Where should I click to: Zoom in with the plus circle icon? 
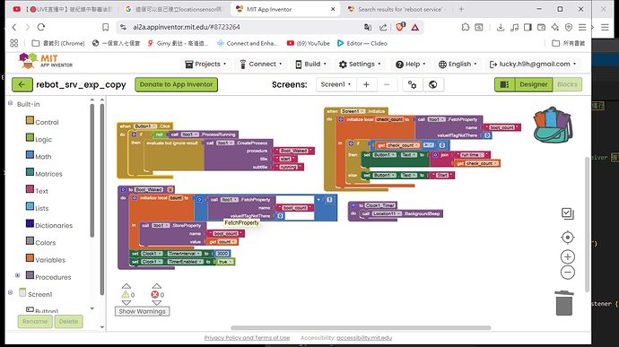[x=567, y=257]
